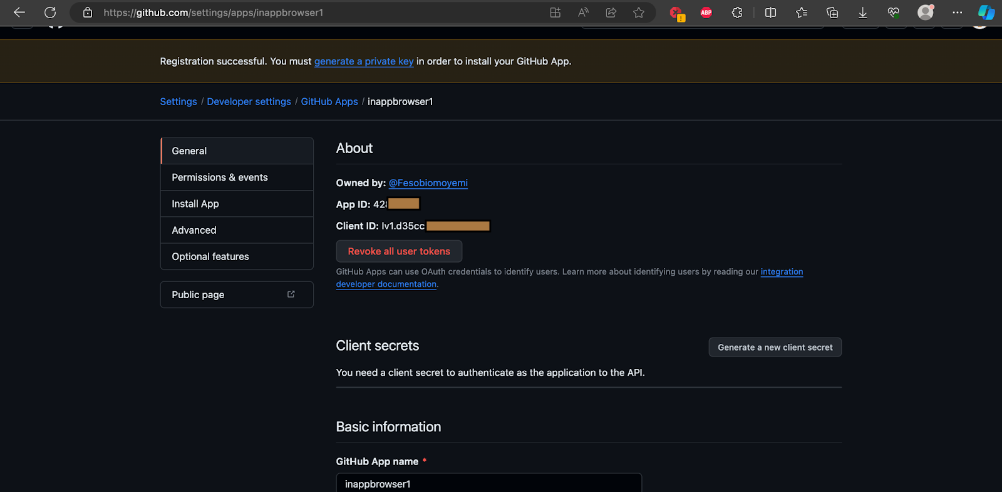Open the Browser essentials heart icon
Viewport: 1002px width, 492px height.
pyautogui.click(x=894, y=13)
